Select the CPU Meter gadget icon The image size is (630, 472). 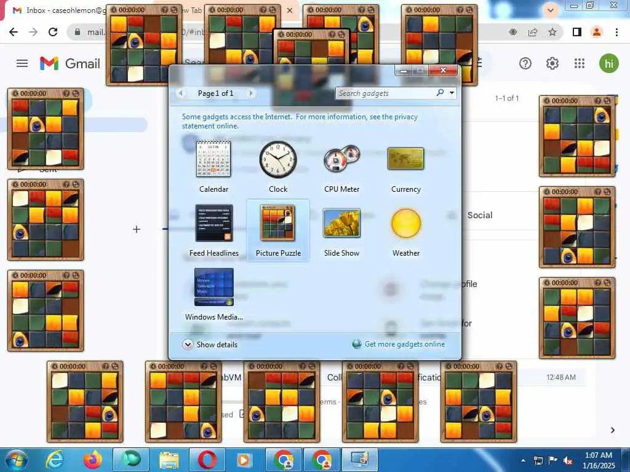(341, 159)
